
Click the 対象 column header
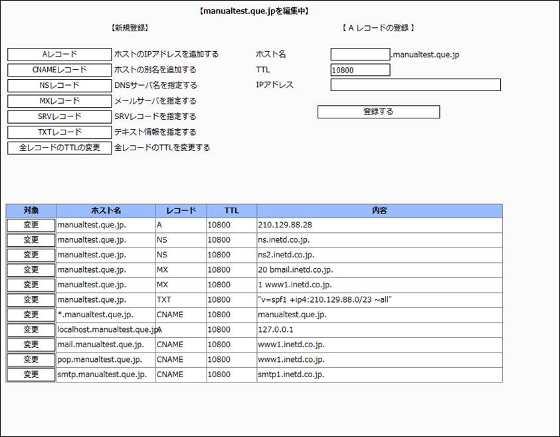pyautogui.click(x=31, y=211)
